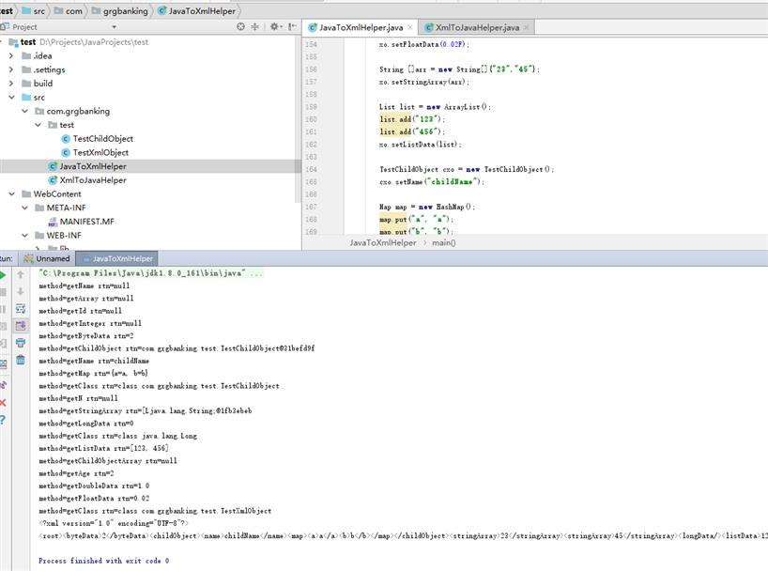Collapse the test package node
The width and height of the screenshot is (768, 571).
coord(38,125)
